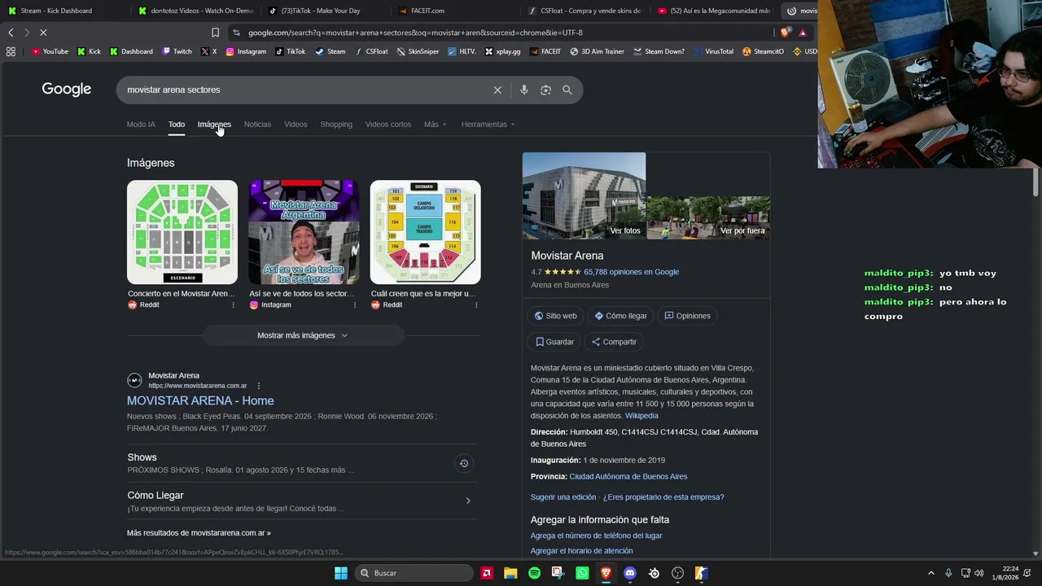The height and width of the screenshot is (586, 1042).
Task: Focus the Google search input field
Action: click(305, 90)
